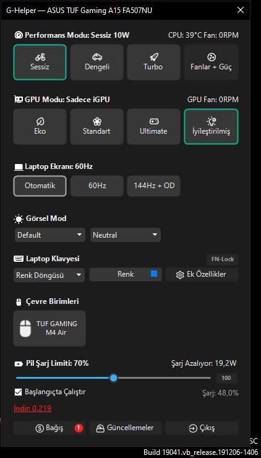Activate Turbo performance mode
The height and width of the screenshot is (458, 261).
[x=153, y=63]
